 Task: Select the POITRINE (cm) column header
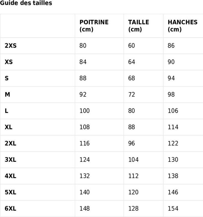click(x=94, y=26)
